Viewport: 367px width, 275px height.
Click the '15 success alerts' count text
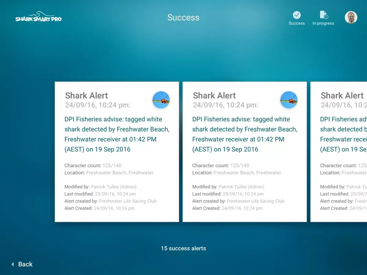(183, 248)
